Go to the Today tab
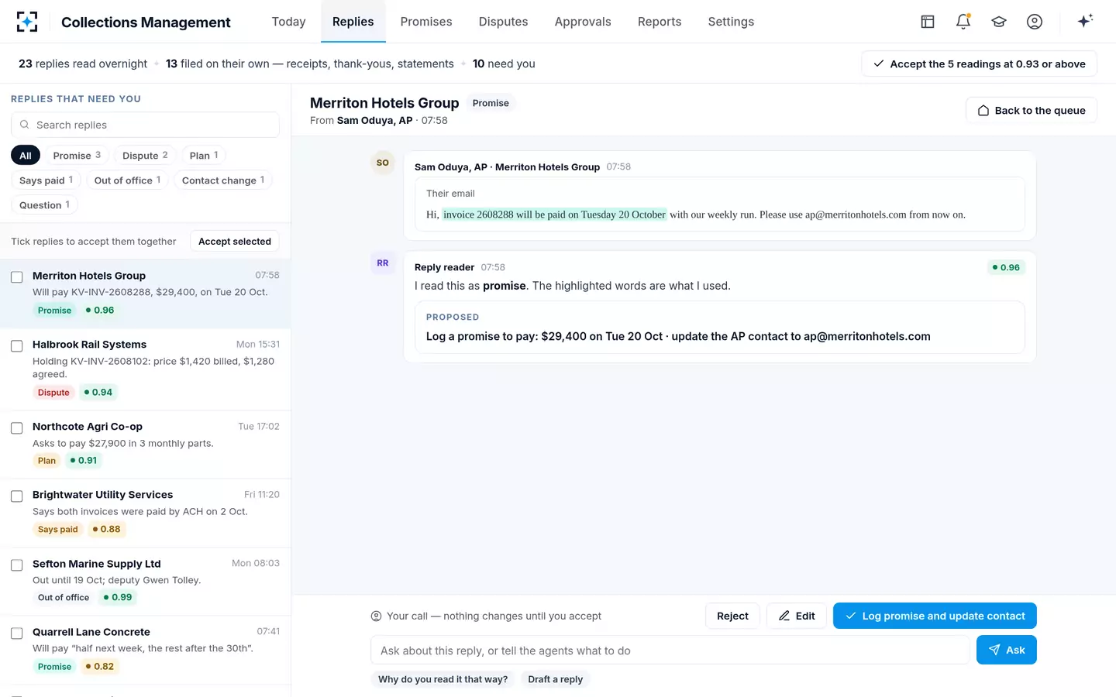This screenshot has width=1116, height=697. (288, 22)
